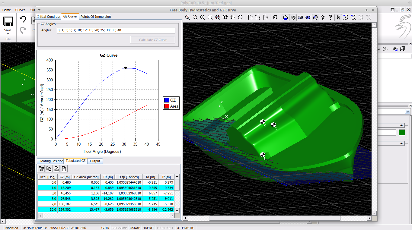
Task: Click the Zoom In magnifier icon
Action: (x=187, y=17)
